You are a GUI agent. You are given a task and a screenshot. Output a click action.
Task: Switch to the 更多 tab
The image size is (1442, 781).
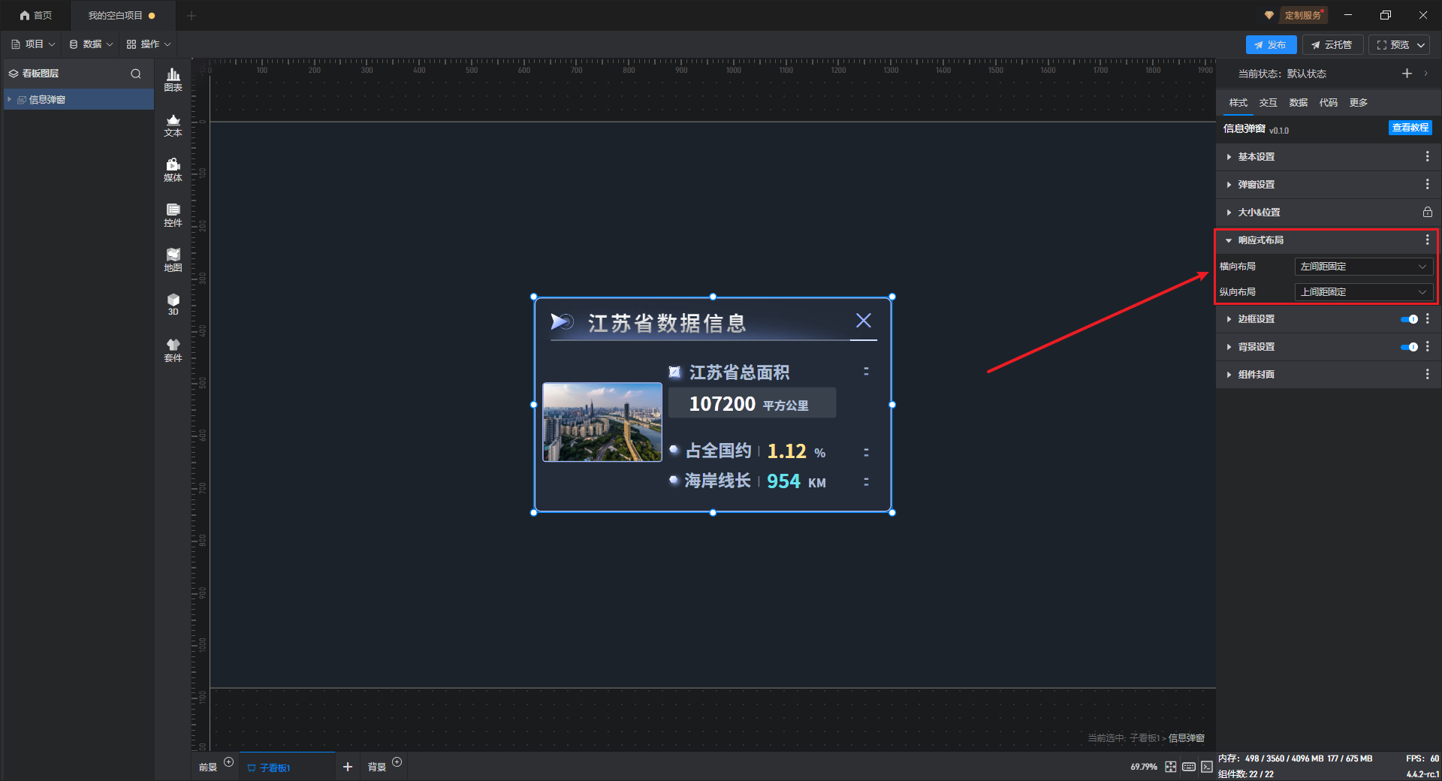coord(1359,103)
